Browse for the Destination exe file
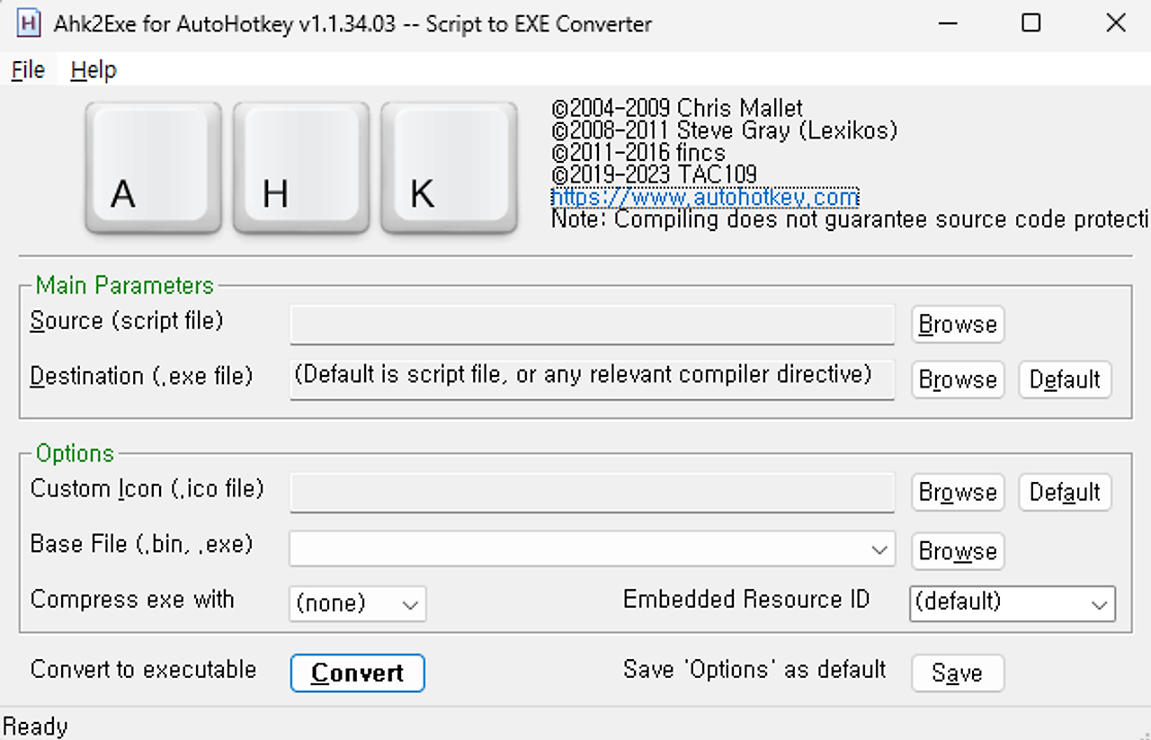This screenshot has height=740, width=1151. pyautogui.click(x=958, y=379)
